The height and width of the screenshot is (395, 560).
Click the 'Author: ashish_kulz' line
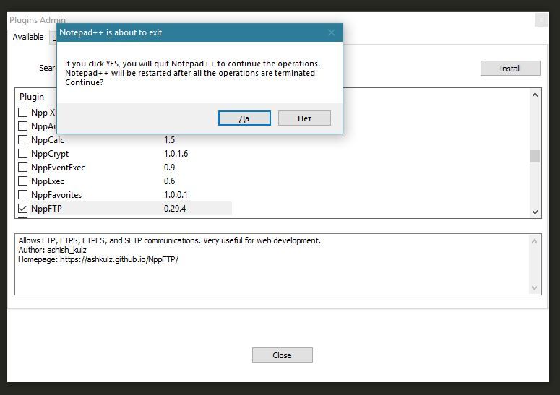point(52,250)
